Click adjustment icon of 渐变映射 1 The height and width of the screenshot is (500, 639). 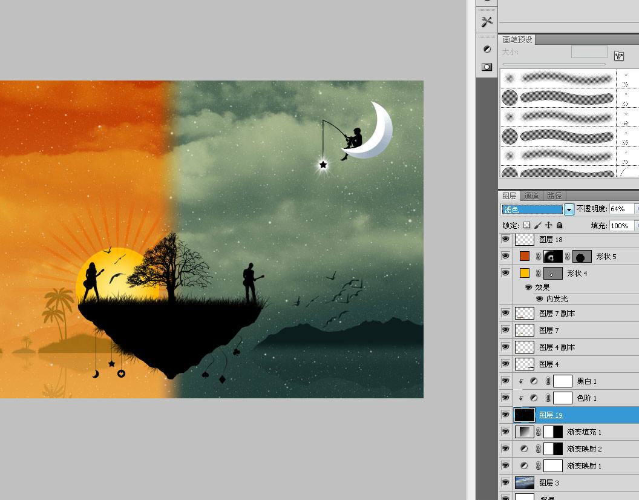[524, 465]
